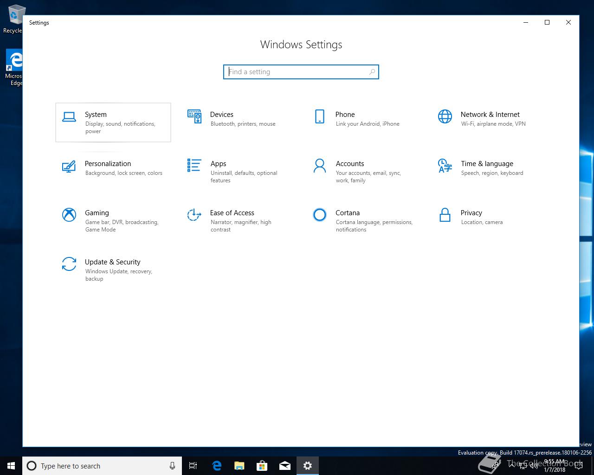The width and height of the screenshot is (594, 475).
Task: Maximize the Settings window
Action: (x=547, y=22)
